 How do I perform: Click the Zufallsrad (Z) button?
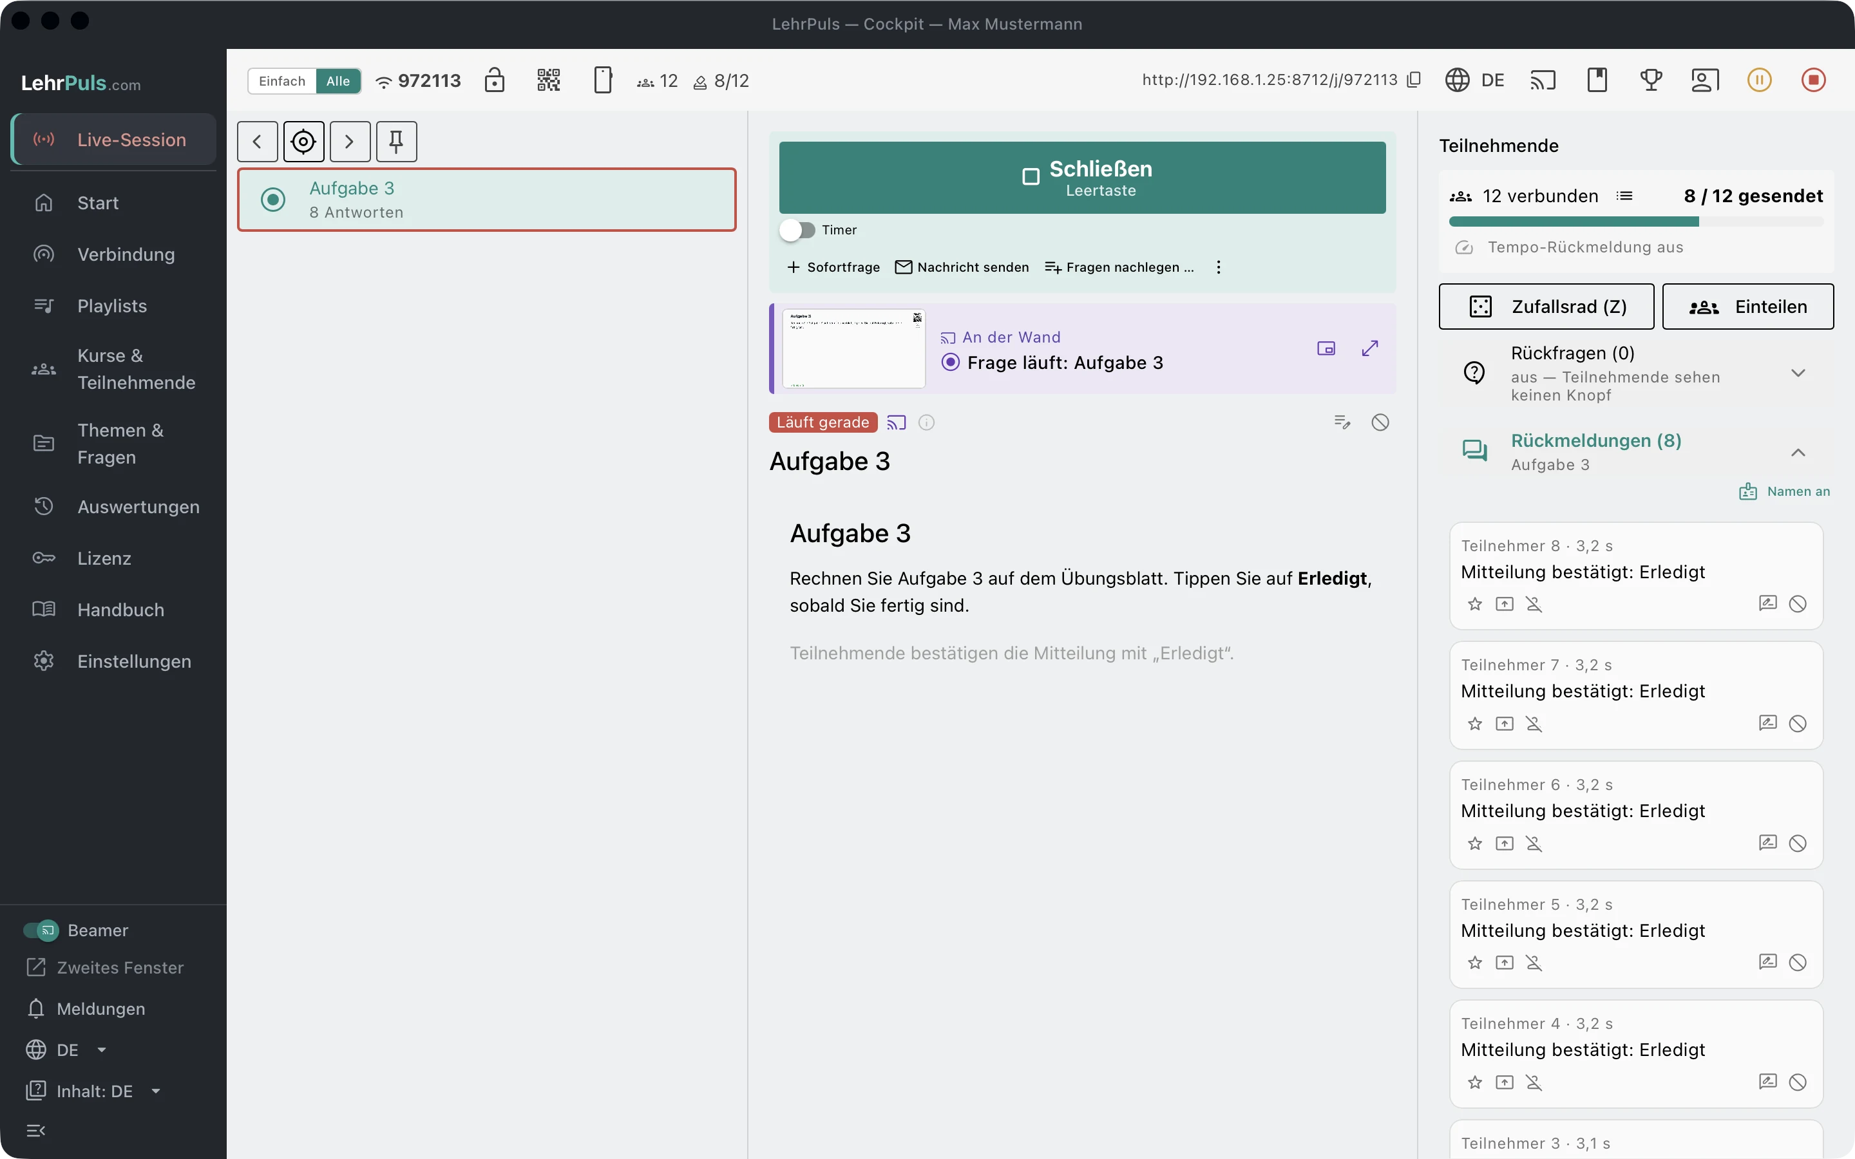(x=1546, y=306)
